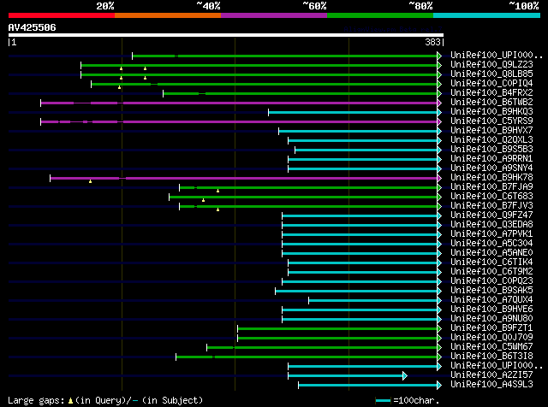Screen dimensions: 548x407
Task: Click the green ~80% legend segment
Action: pyautogui.click(x=380, y=15)
